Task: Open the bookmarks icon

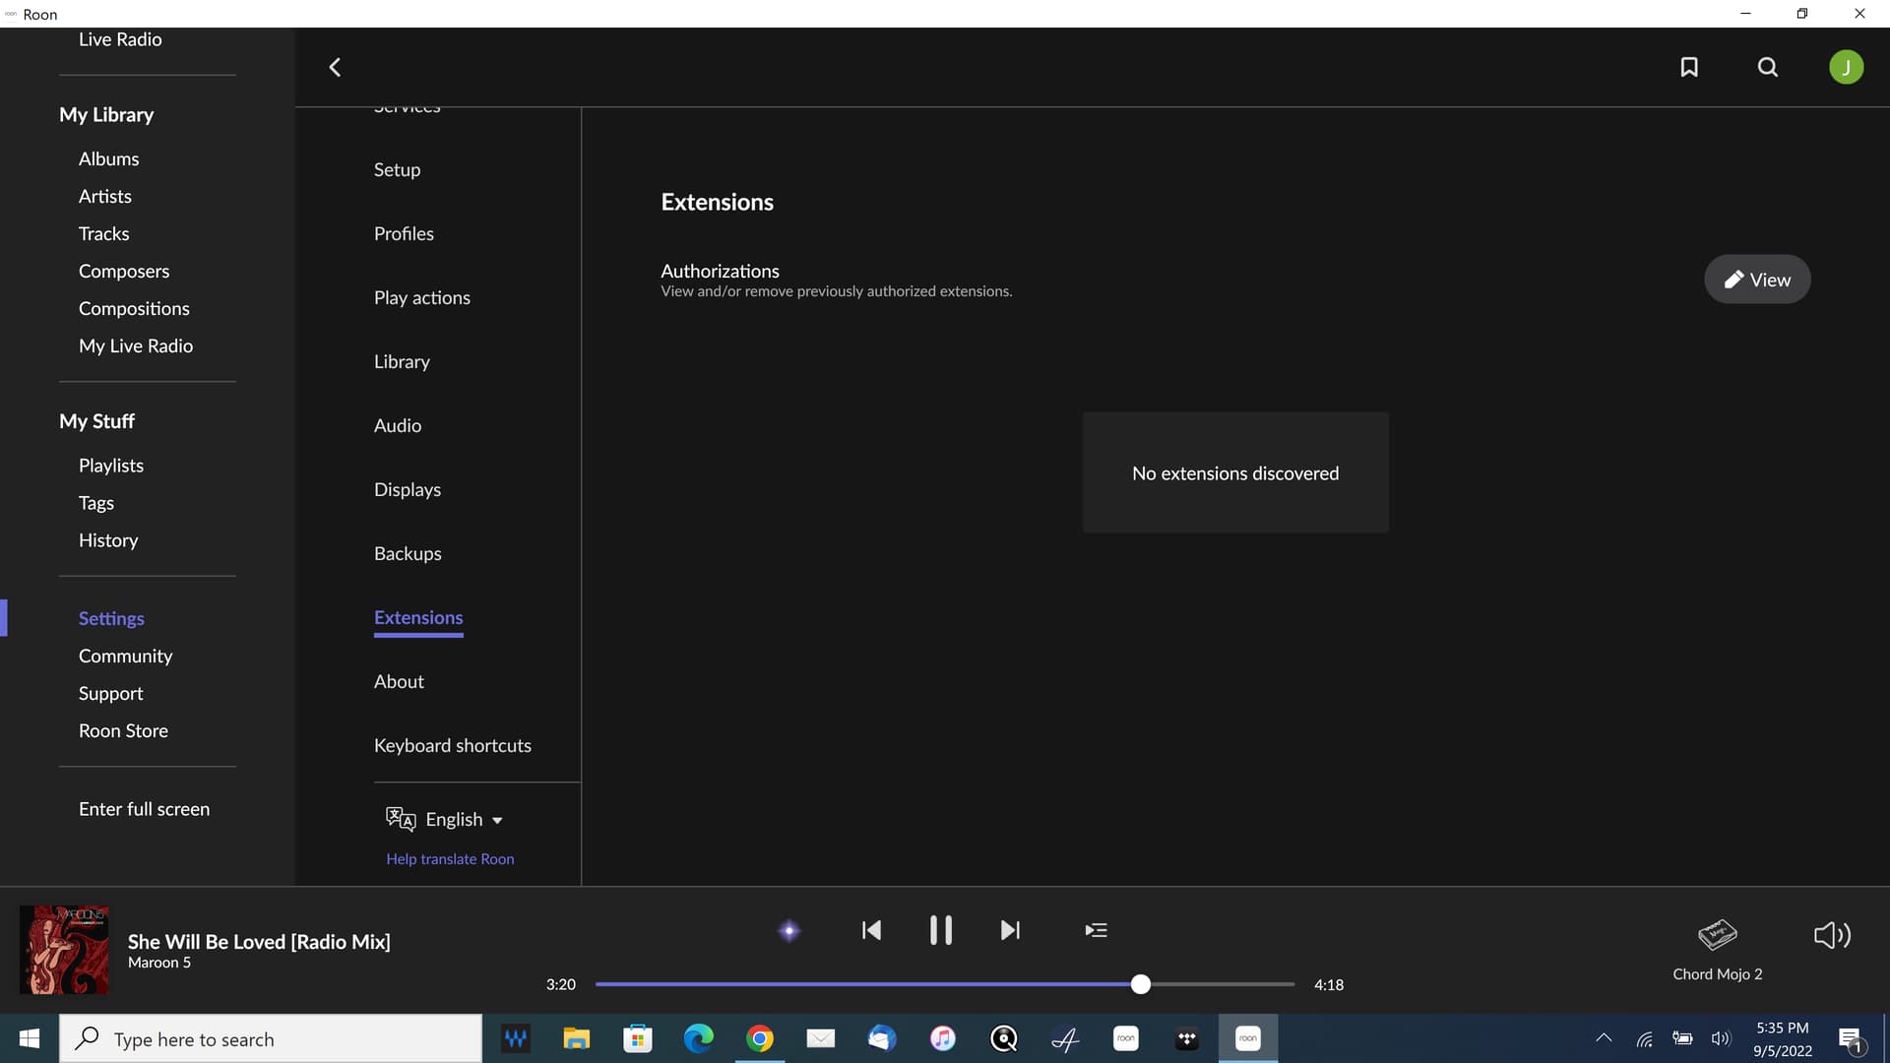Action: (x=1689, y=67)
